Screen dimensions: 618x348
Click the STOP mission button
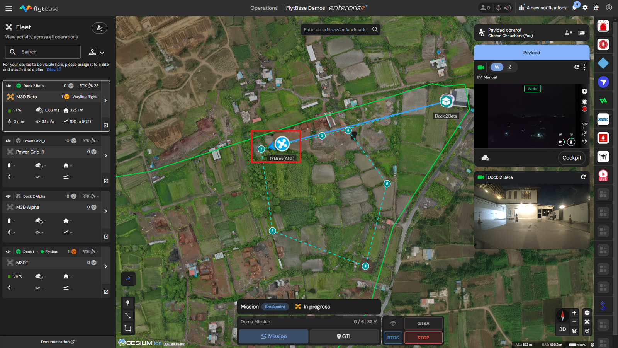coord(423,338)
